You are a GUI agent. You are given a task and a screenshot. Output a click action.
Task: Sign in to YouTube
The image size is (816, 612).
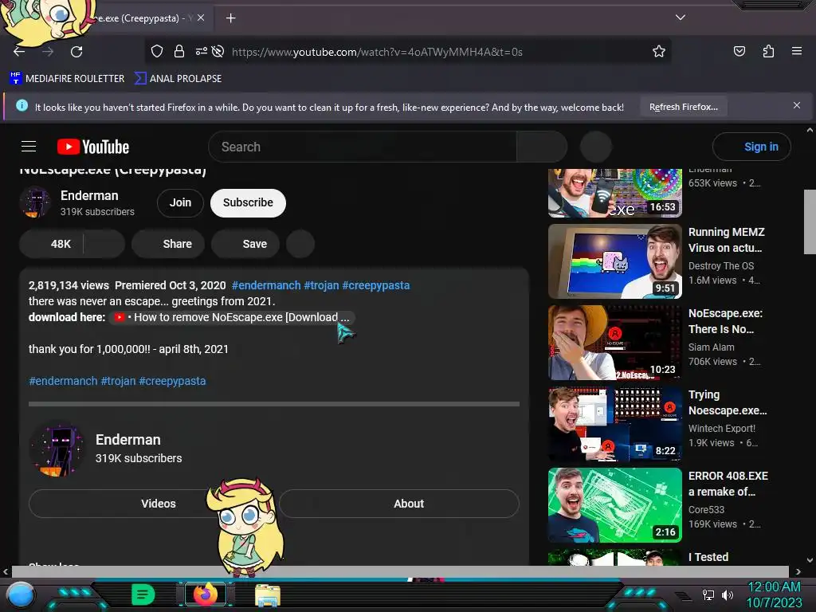(751, 147)
